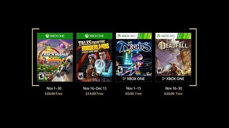Choose the Deadfall Adventures game cover
229x128 pixels.
[x=173, y=57]
